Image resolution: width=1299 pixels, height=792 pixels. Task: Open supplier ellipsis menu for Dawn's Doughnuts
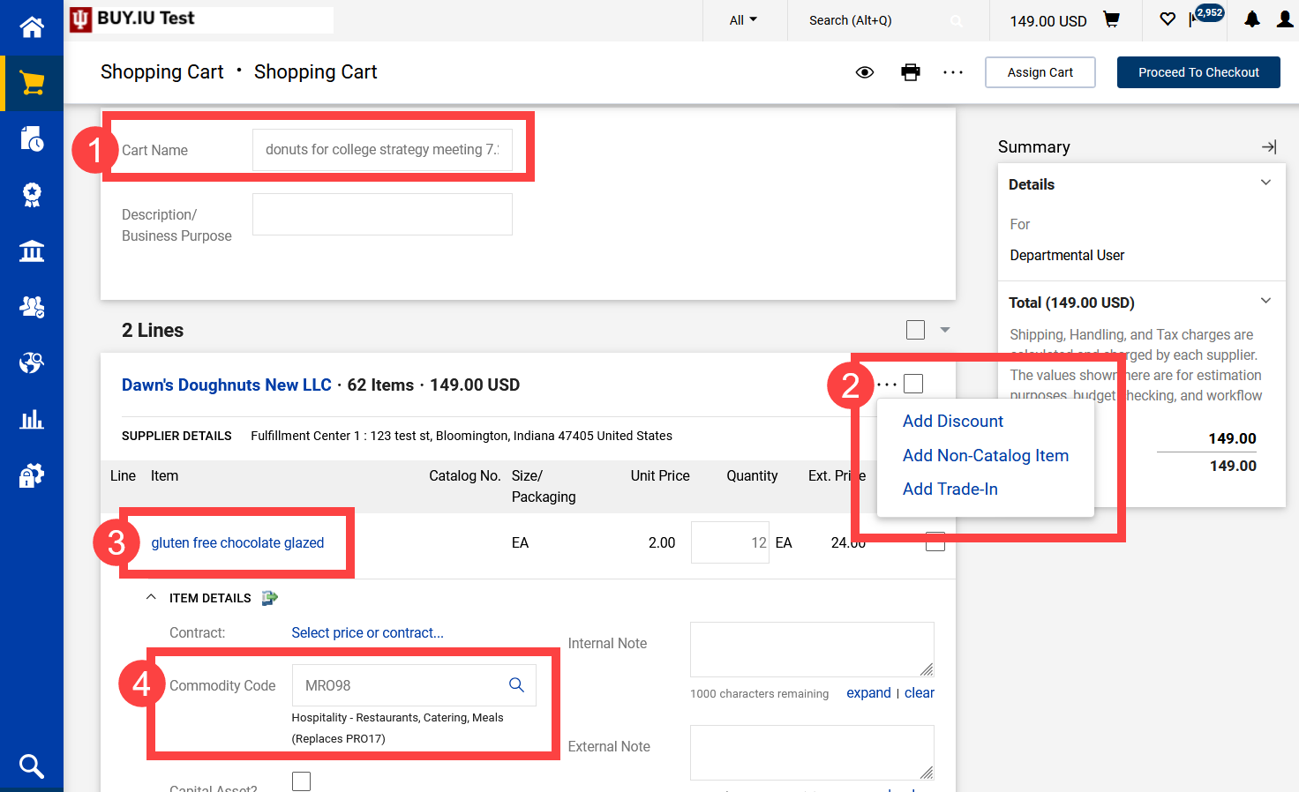pyautogui.click(x=887, y=385)
